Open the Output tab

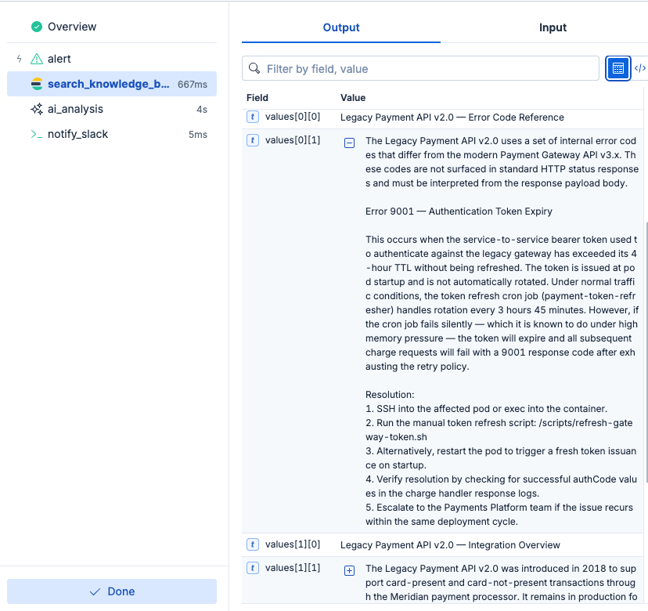pos(341,27)
